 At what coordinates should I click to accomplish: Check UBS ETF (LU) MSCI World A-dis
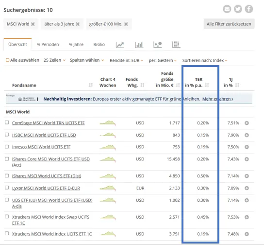coord(7,200)
